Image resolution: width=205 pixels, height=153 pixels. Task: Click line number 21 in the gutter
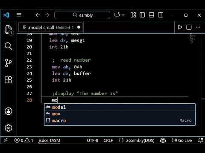[29, 54]
